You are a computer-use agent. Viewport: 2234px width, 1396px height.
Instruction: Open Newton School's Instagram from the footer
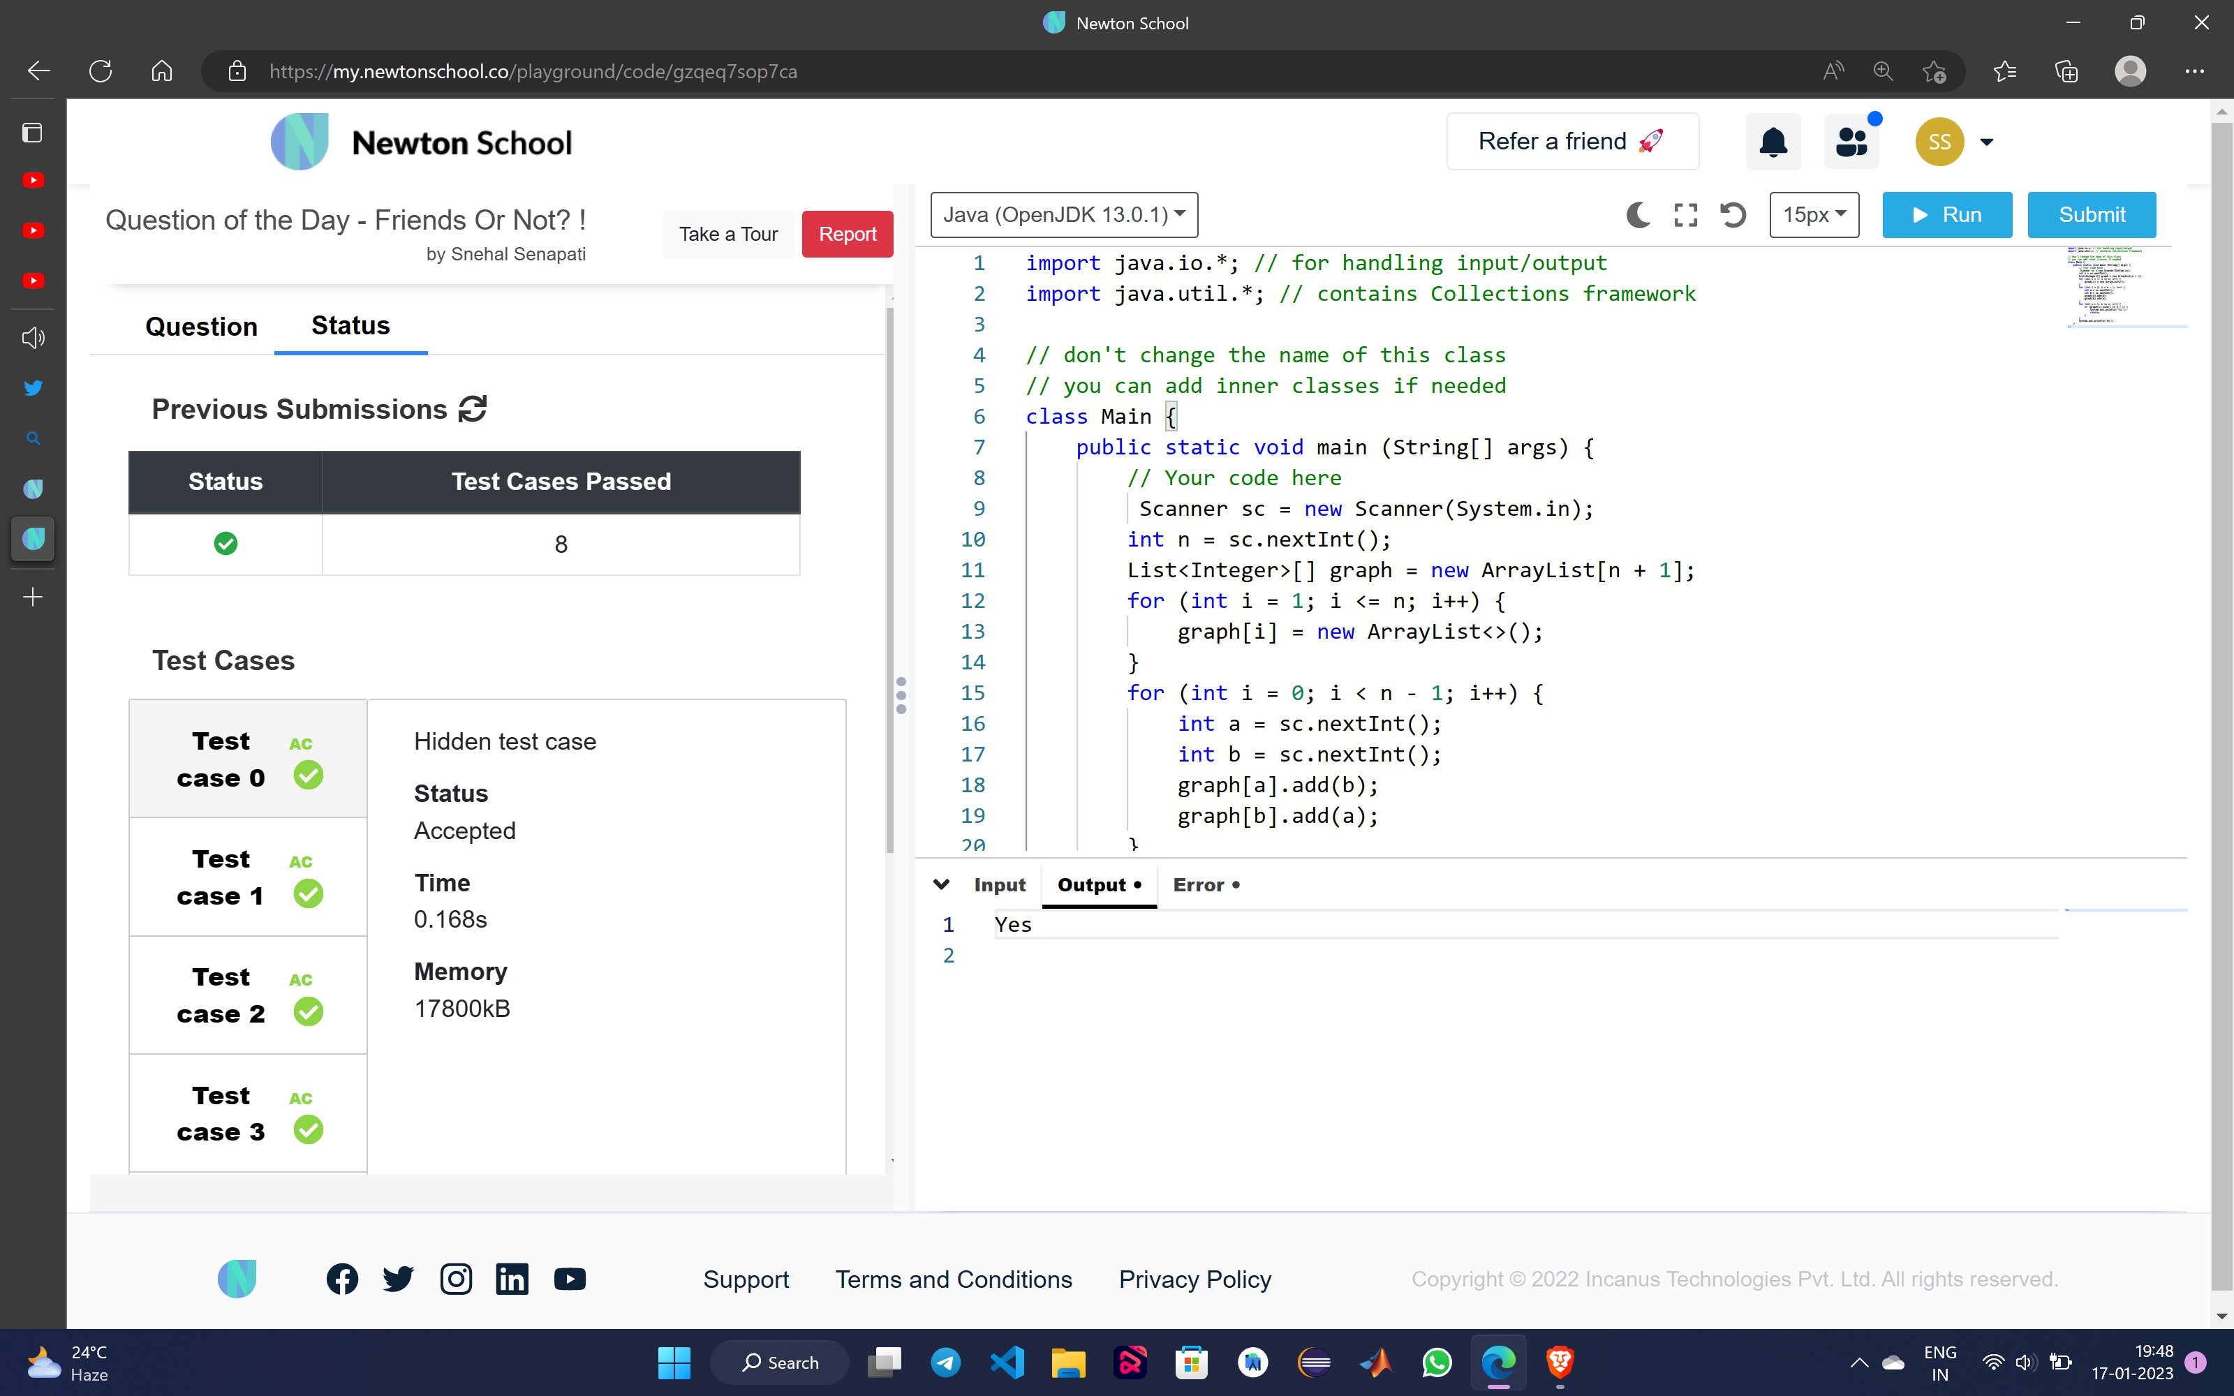(x=456, y=1279)
